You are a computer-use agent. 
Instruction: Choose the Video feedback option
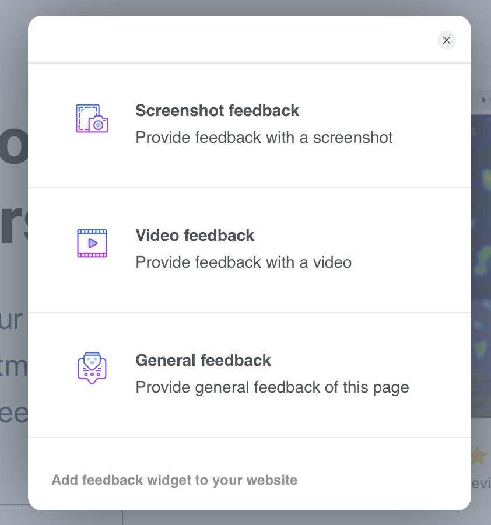click(x=249, y=249)
